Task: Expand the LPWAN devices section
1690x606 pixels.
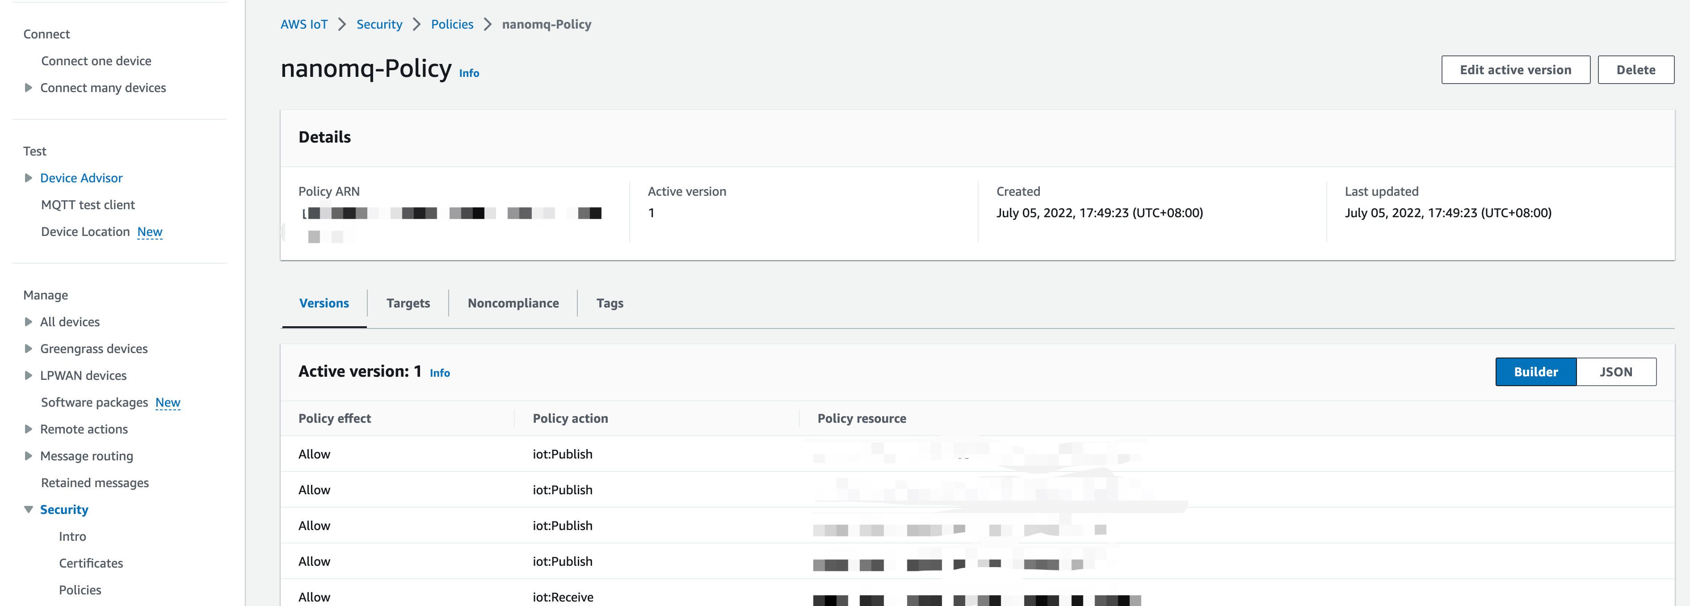Action: point(28,375)
